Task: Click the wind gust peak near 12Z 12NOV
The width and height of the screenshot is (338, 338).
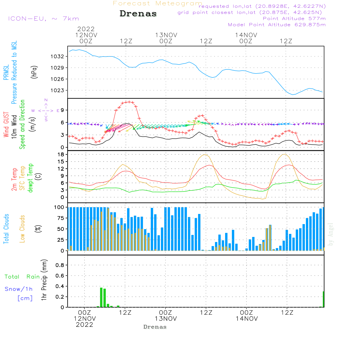Action: 129,102
